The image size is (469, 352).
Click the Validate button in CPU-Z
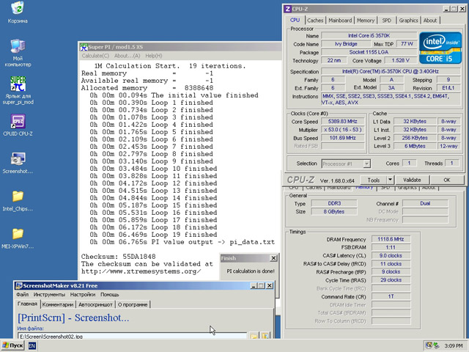click(412, 180)
